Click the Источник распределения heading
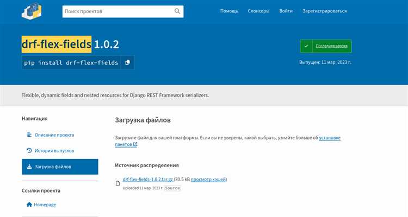This screenshot has height=217, width=408. pyautogui.click(x=147, y=165)
